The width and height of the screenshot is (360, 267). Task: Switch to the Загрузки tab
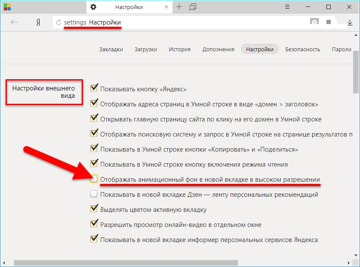(146, 50)
